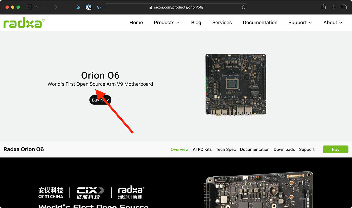Open a new tab with plus icon
Screen dimensions: 352x208
tap(334, 7)
